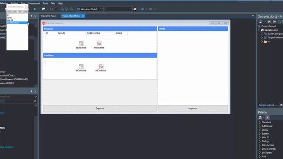Click pin icon of upper left panel
Screen dimensions: 283x159
click(x=31, y=16)
